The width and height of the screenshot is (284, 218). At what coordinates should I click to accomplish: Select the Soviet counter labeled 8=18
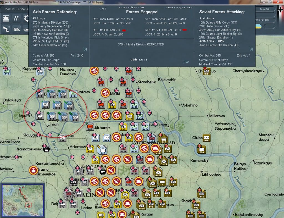(x=152, y=183)
